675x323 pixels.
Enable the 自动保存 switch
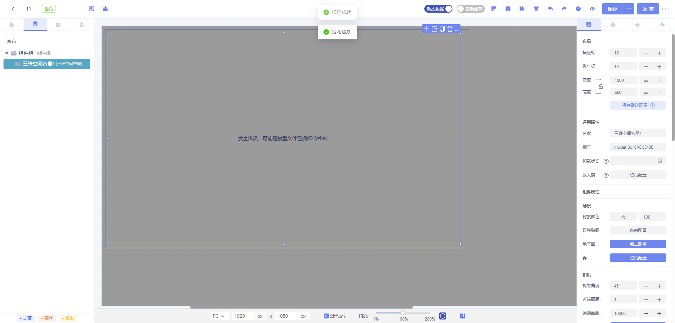click(470, 9)
